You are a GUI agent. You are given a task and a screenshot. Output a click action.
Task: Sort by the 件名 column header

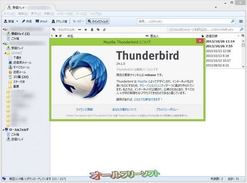70,36
